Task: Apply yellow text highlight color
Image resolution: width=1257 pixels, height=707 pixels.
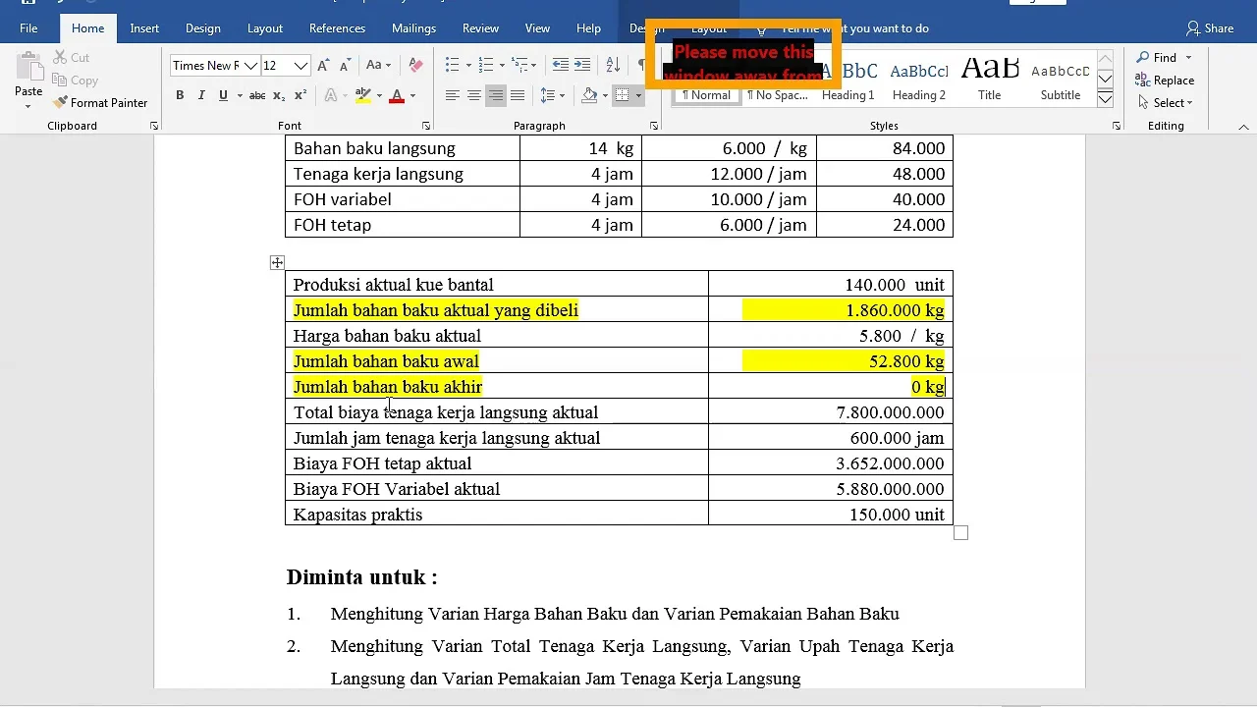Action: (363, 95)
